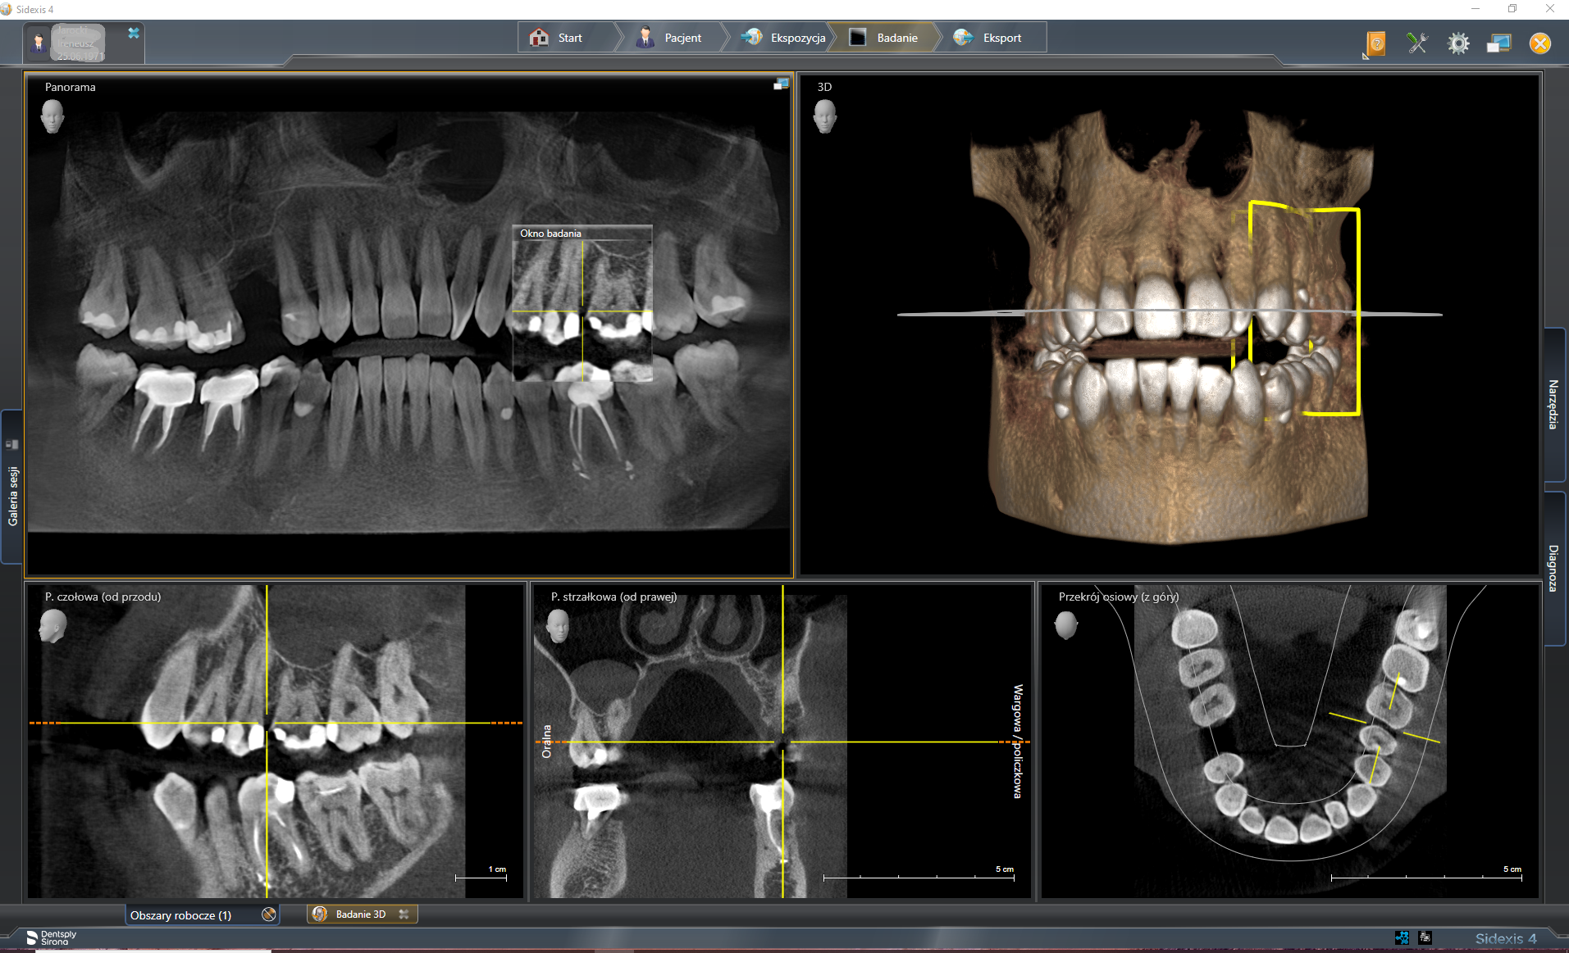Click the orange X exit button
The width and height of the screenshot is (1569, 953).
coord(1540,43)
